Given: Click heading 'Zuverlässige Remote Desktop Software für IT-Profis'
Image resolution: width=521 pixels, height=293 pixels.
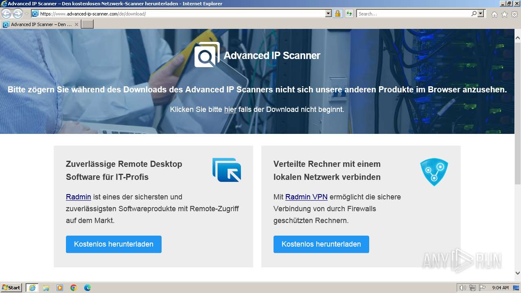Looking at the screenshot, I should 124,171.
